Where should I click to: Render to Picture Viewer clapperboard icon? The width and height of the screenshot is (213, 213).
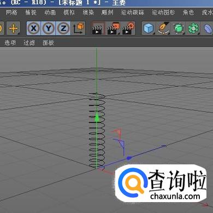(114, 28)
